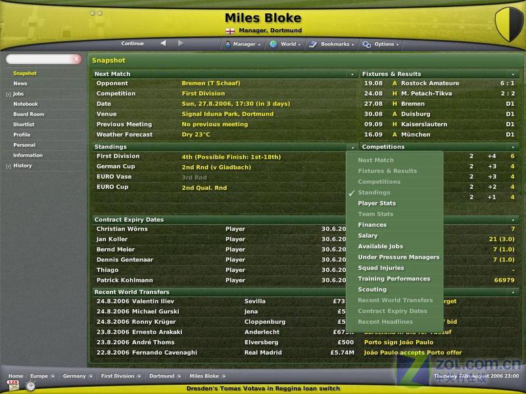526x394 pixels.
Task: Click the Duisburg fixture row
Action: (x=439, y=114)
